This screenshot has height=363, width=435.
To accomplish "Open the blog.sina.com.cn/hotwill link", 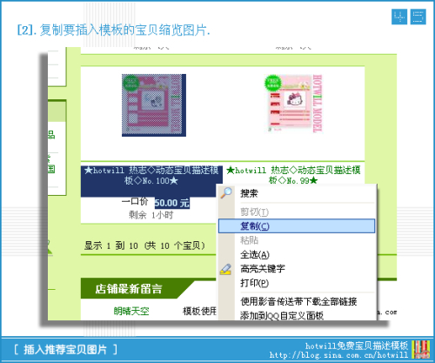I will [x=338, y=355].
